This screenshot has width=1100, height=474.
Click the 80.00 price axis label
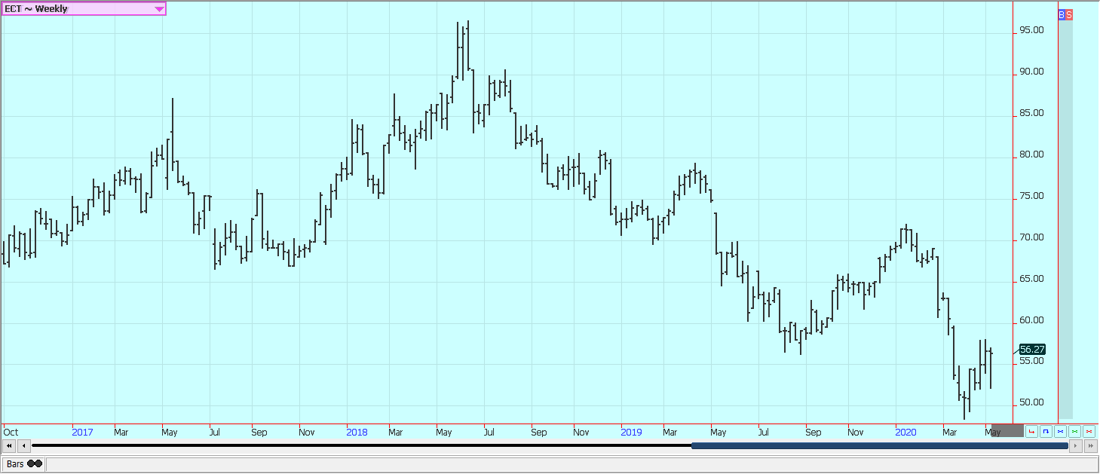[x=1032, y=154]
